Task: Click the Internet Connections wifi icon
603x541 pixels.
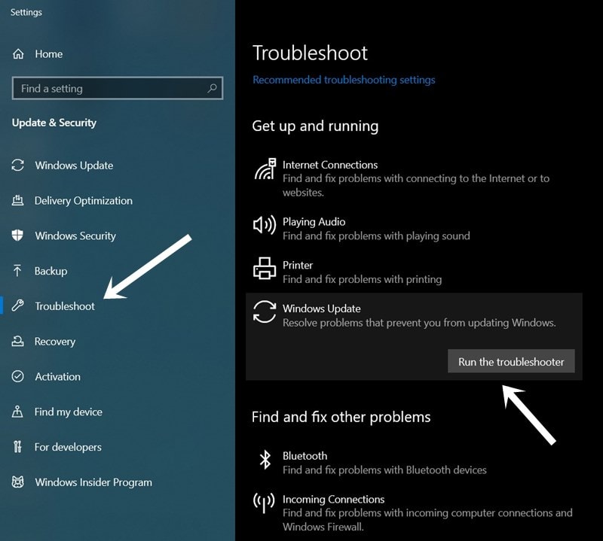Action: point(265,169)
